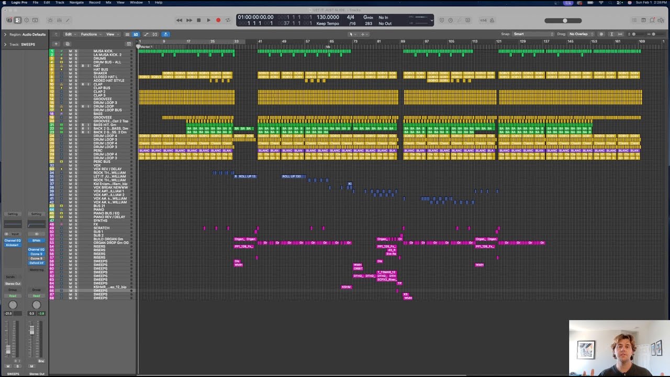
Task: Toggle the count-in 1234 button
Action: (483, 20)
